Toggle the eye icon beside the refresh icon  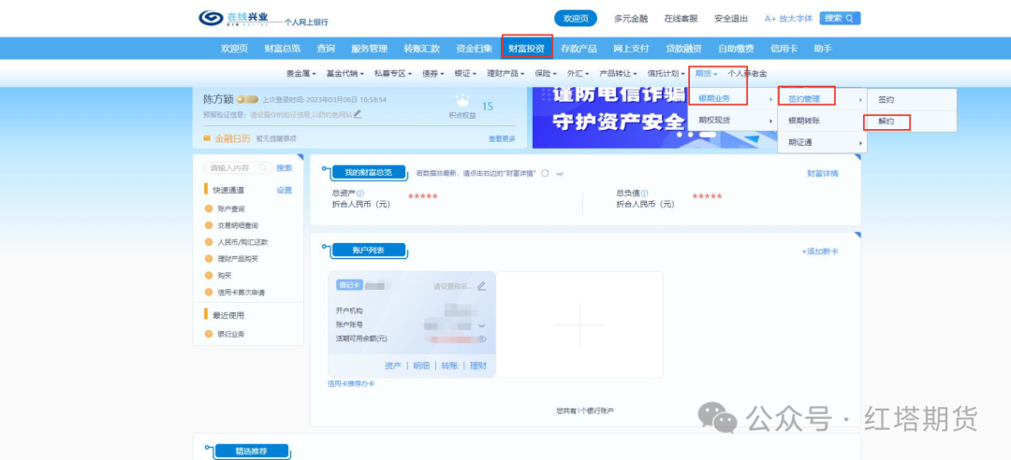coord(560,174)
